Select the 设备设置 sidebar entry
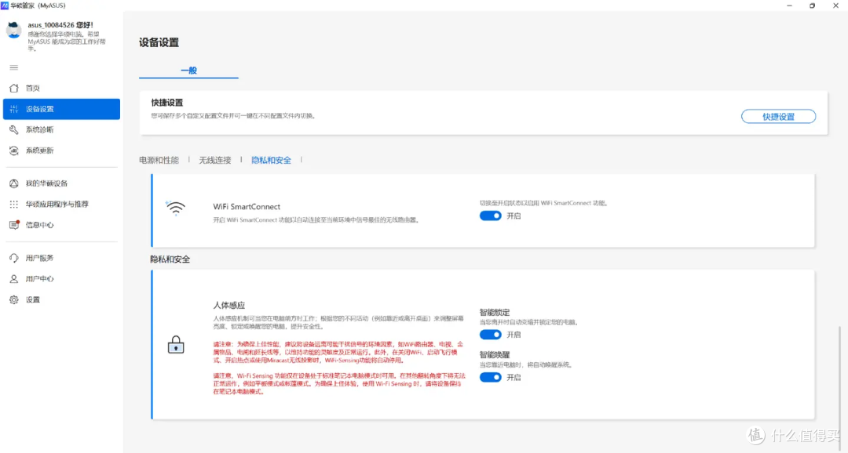Viewport: 848px width, 453px height. pyautogui.click(x=62, y=109)
